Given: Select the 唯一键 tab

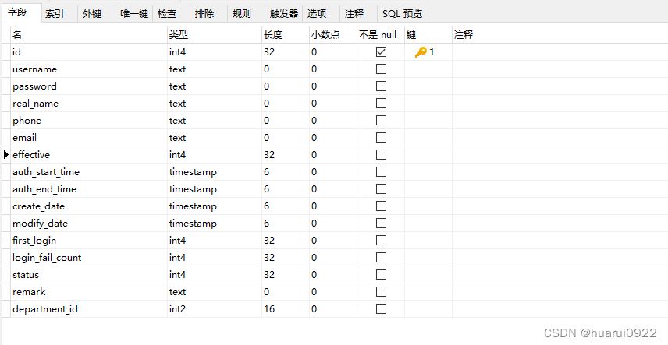Looking at the screenshot, I should (134, 13).
